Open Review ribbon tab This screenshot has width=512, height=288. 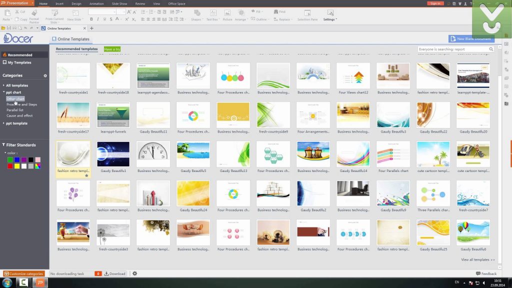[x=140, y=3]
